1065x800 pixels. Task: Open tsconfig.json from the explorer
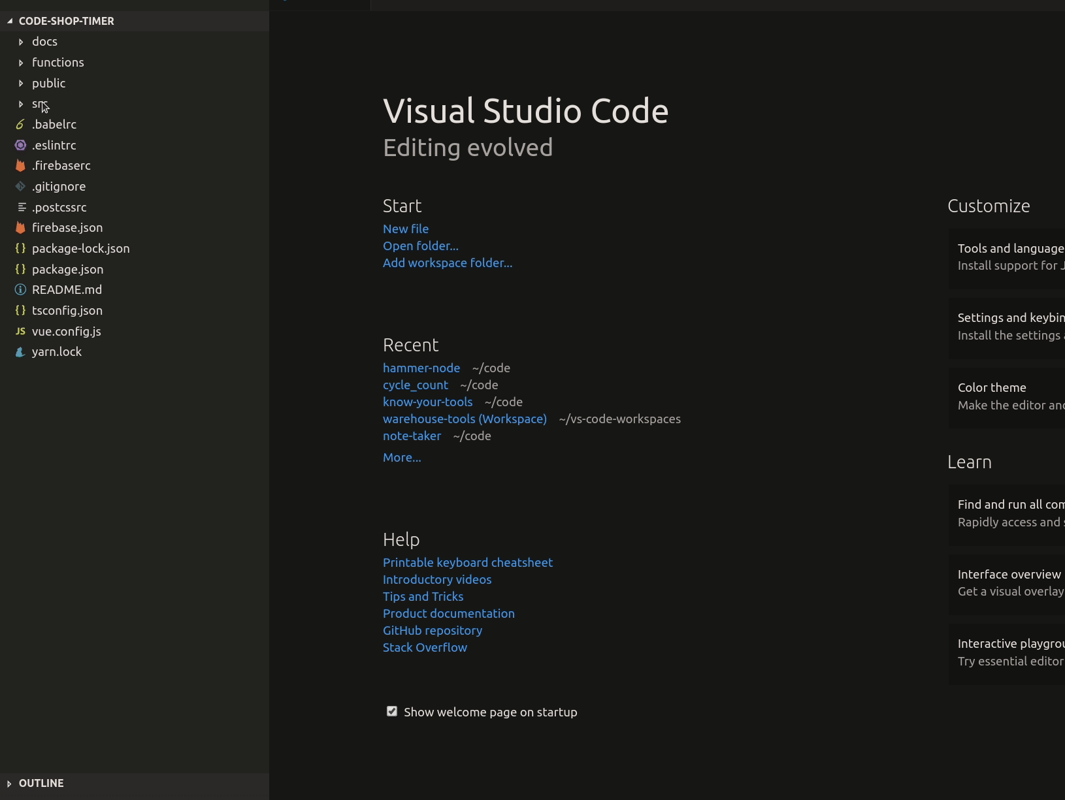click(67, 310)
